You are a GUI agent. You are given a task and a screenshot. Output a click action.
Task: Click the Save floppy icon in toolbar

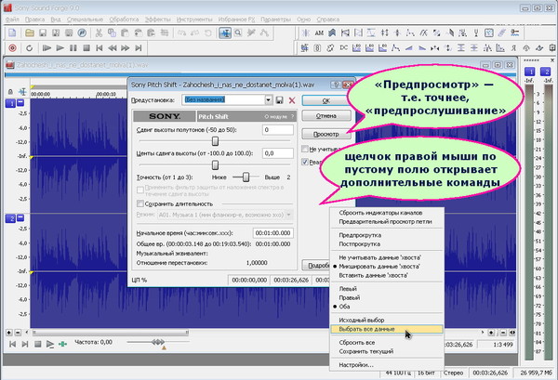pos(43,33)
